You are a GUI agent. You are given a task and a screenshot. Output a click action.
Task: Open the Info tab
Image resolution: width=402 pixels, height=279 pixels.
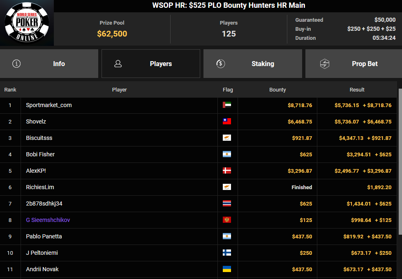coord(49,64)
